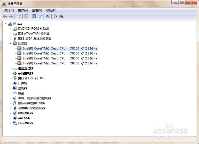
Task: Click the IEEE 1394 bus controller icon
Action: point(15,39)
